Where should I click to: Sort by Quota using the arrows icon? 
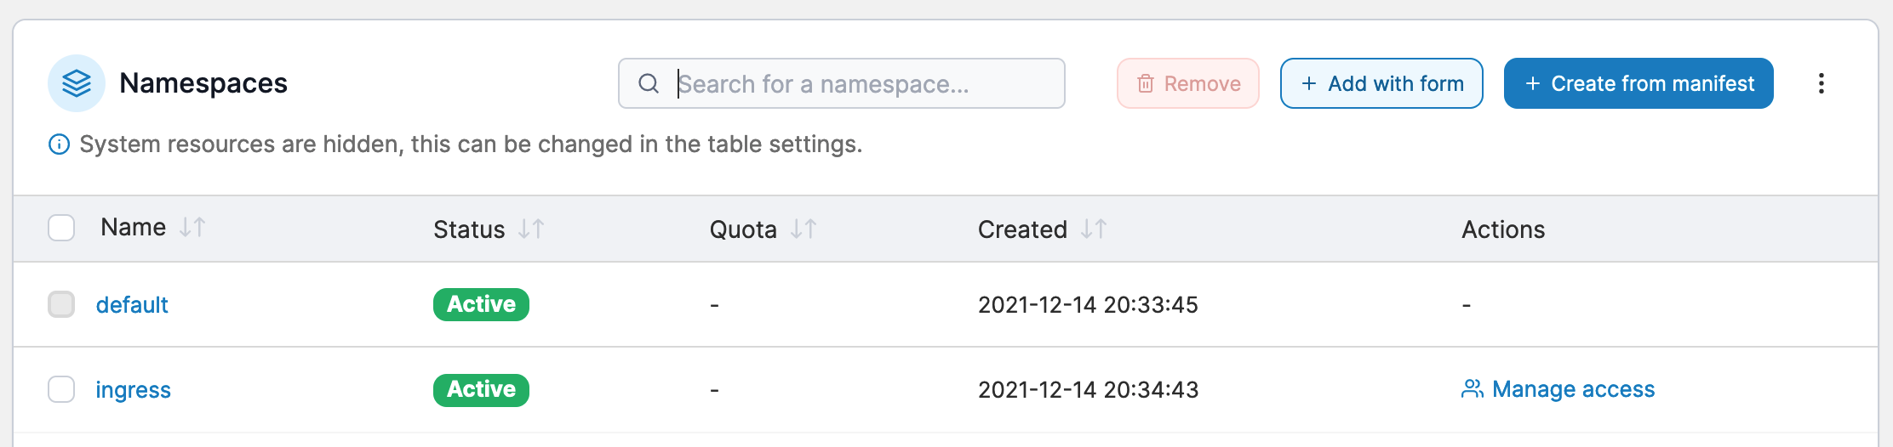(804, 229)
